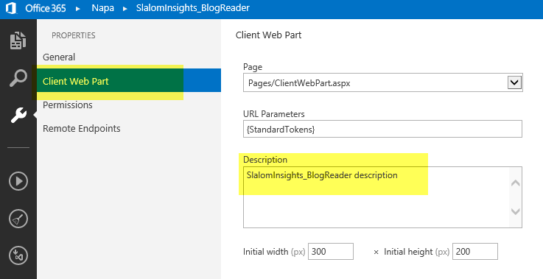Viewport: 543px width, 279px height.
Task: Go to the Napa breadcrumb link
Action: coord(102,8)
